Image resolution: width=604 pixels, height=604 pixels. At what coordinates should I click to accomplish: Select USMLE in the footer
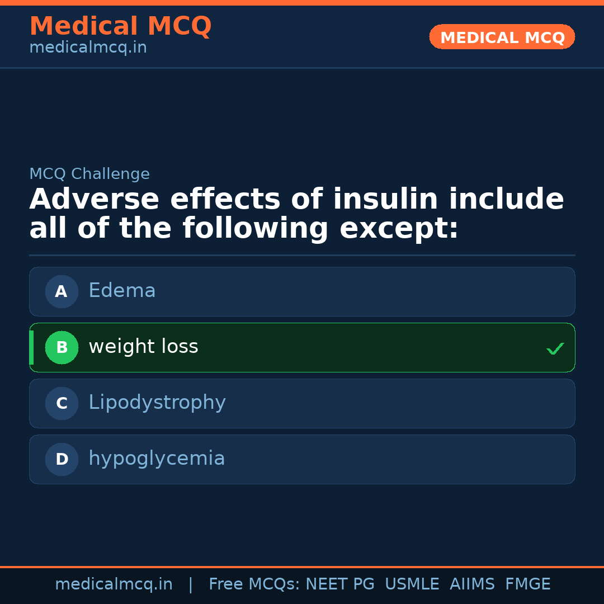pyautogui.click(x=412, y=584)
